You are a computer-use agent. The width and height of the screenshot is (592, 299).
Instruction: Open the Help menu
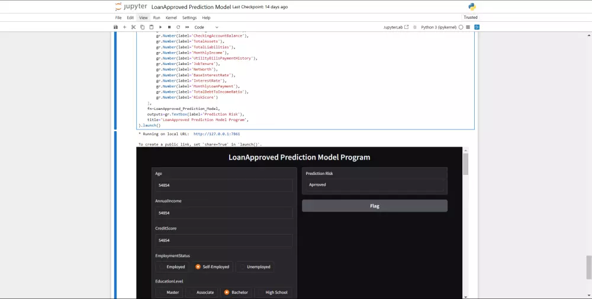pos(206,18)
